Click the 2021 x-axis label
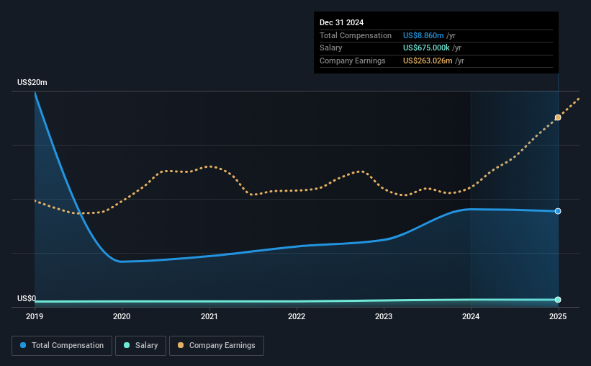The height and width of the screenshot is (366, 591). coord(209,316)
